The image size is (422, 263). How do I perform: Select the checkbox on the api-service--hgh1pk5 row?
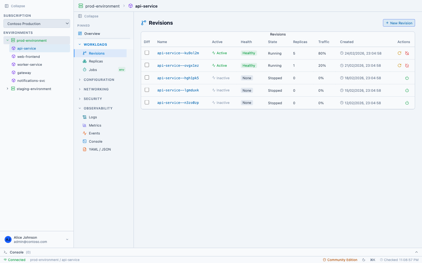(x=147, y=77)
